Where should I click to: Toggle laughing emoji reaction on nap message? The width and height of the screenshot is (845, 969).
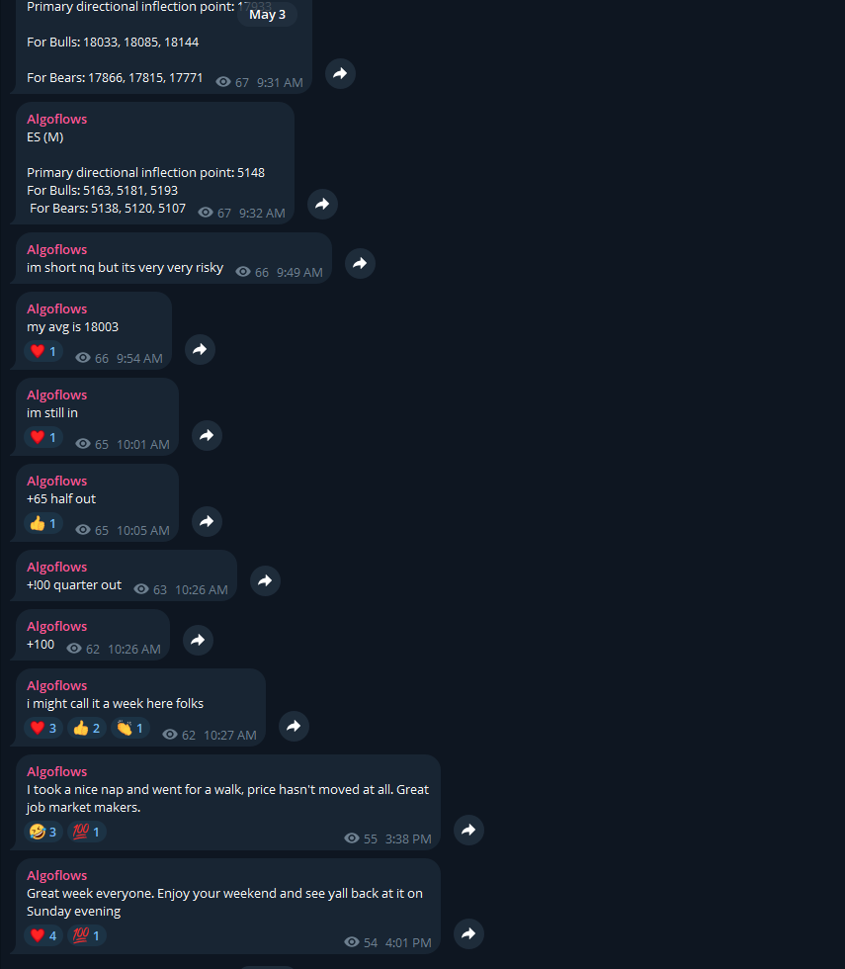point(43,832)
